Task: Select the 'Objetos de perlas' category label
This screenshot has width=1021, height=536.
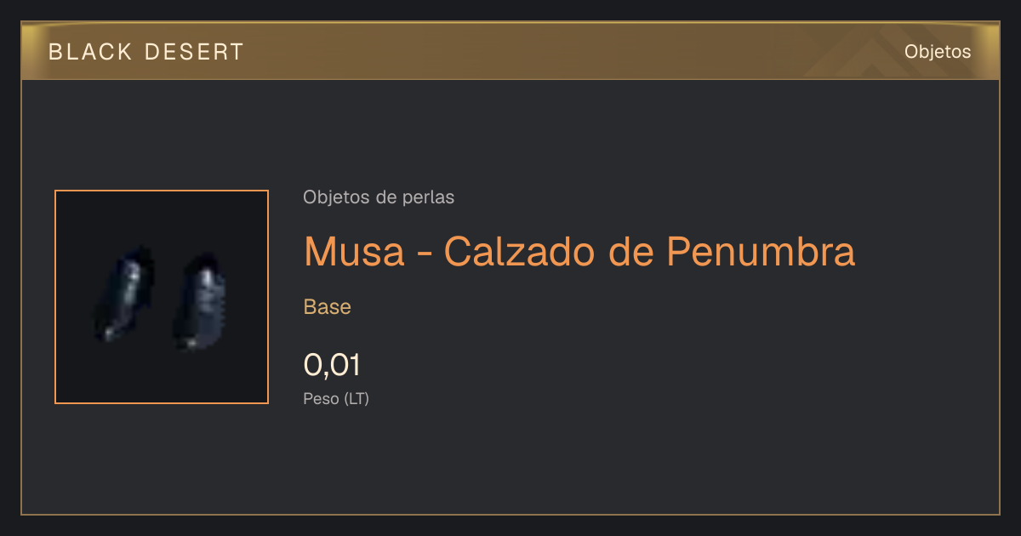Action: click(x=379, y=197)
